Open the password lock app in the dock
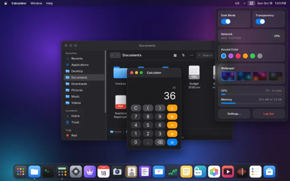The width and height of the screenshot is (290, 181). tap(200, 172)
